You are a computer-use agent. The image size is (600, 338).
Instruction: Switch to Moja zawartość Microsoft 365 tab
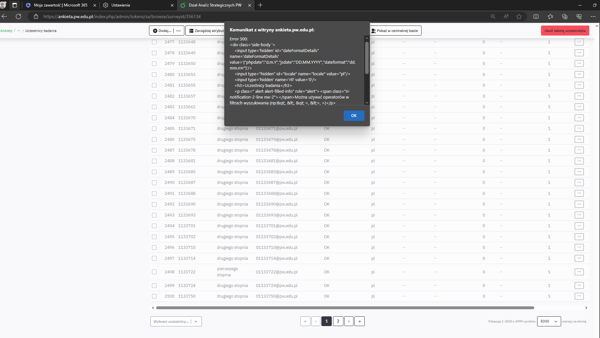click(x=61, y=5)
